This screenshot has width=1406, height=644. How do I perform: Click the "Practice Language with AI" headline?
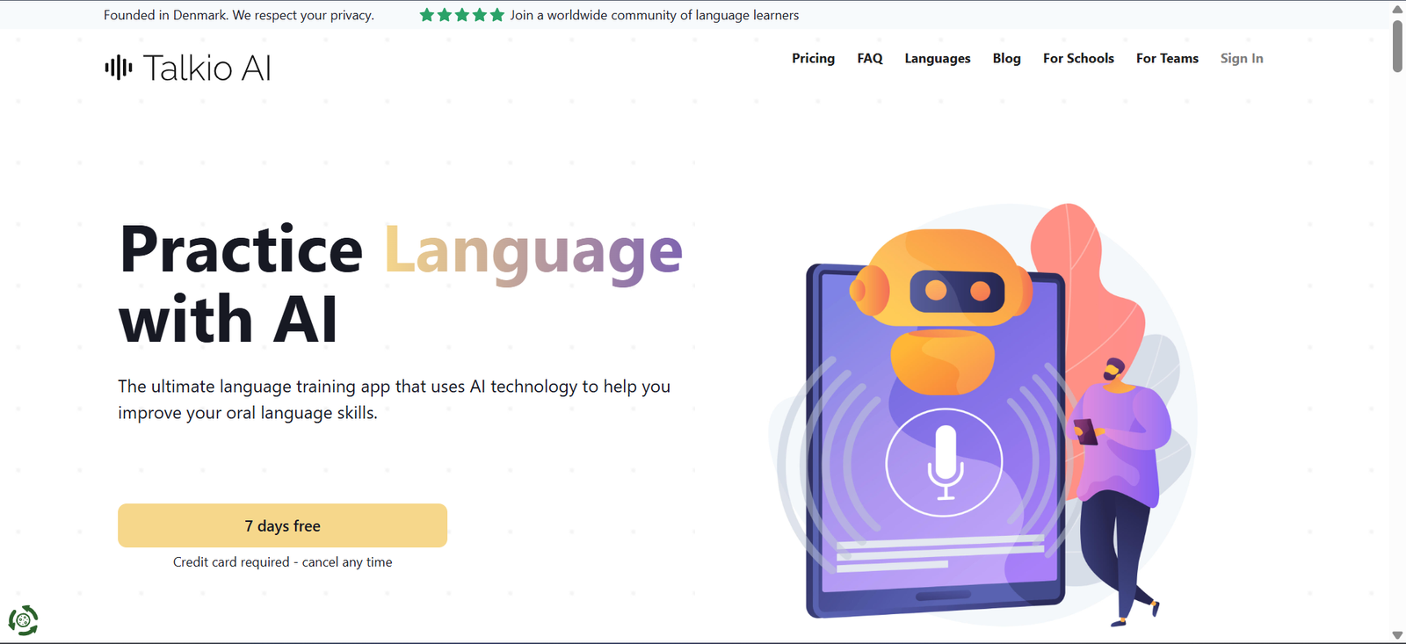[401, 284]
